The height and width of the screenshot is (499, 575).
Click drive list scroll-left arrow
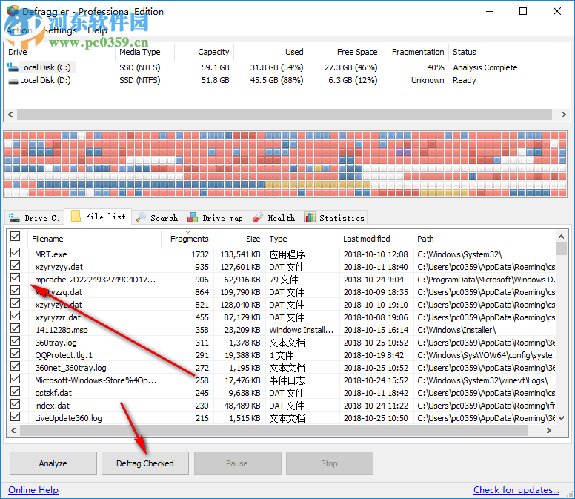[10, 114]
